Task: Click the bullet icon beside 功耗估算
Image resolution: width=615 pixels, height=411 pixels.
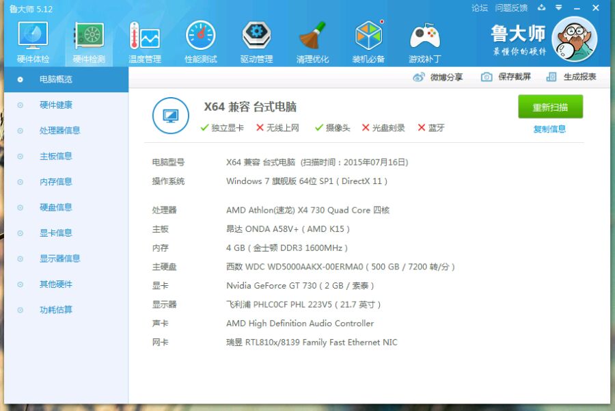Action: click(20, 310)
